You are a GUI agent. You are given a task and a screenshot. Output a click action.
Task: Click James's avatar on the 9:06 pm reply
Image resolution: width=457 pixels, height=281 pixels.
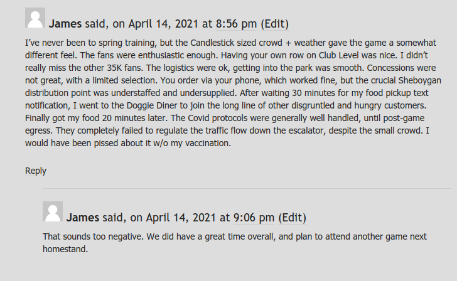pos(52,211)
